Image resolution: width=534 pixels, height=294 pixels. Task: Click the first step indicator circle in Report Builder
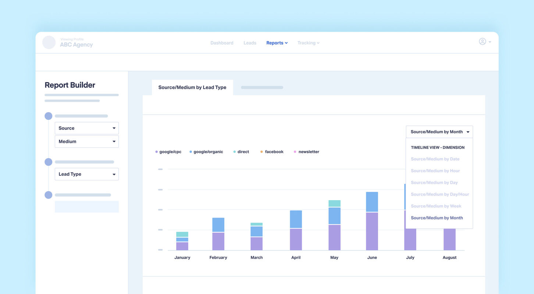(x=48, y=116)
